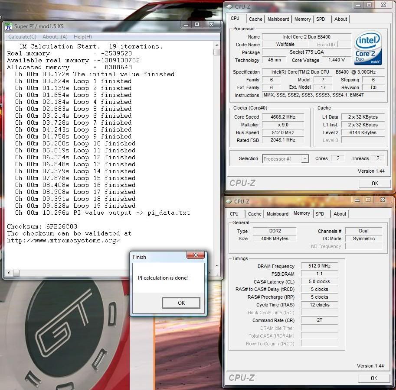This screenshot has height=390, width=396.
Task: Click the Specification field showing E8400 @ 3.00GHz
Action: click(x=323, y=72)
